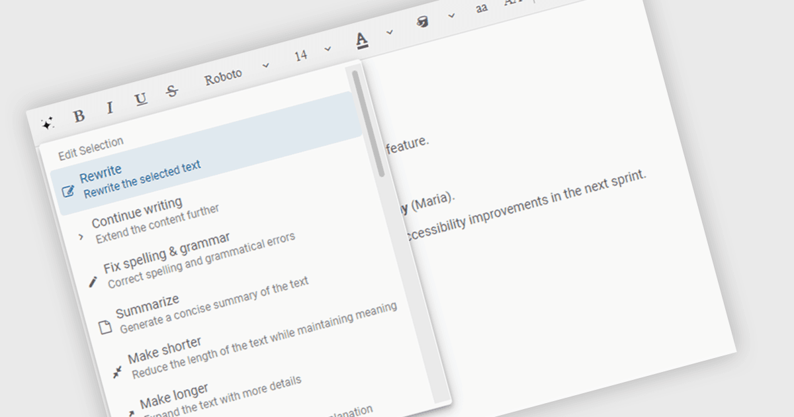Image resolution: width=794 pixels, height=417 pixels.
Task: Click the arrow beside font size 14
Action: [328, 49]
